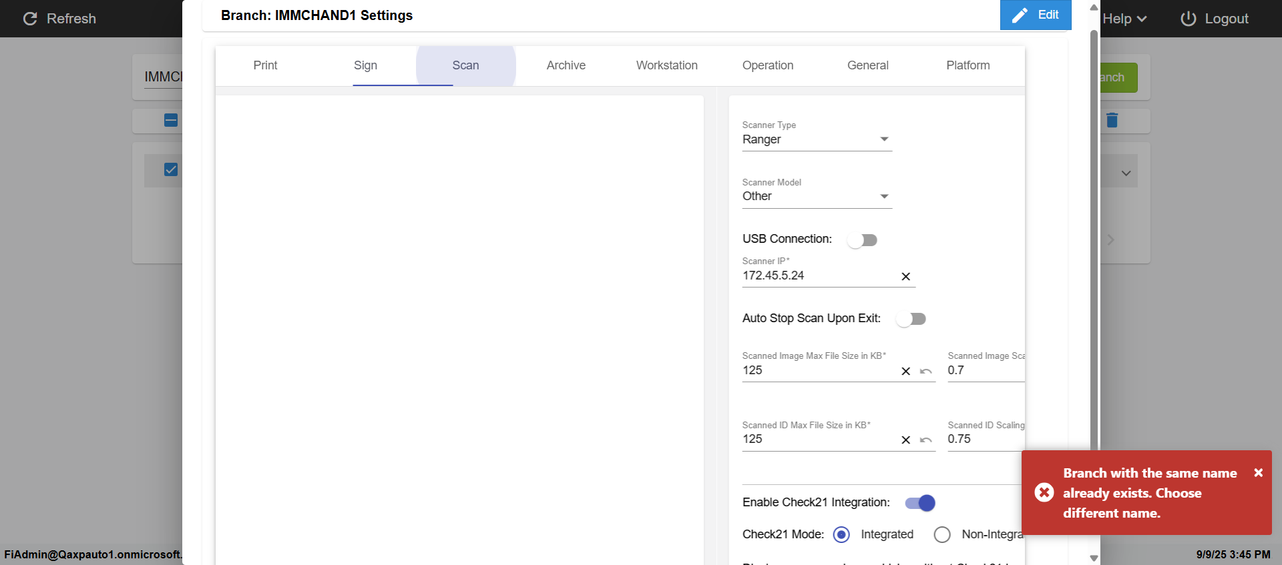Clear Scanned ID Max File Size value
The height and width of the screenshot is (565, 1282).
tap(905, 440)
